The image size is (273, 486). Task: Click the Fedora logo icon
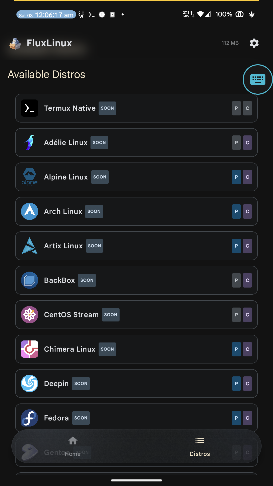point(30,418)
